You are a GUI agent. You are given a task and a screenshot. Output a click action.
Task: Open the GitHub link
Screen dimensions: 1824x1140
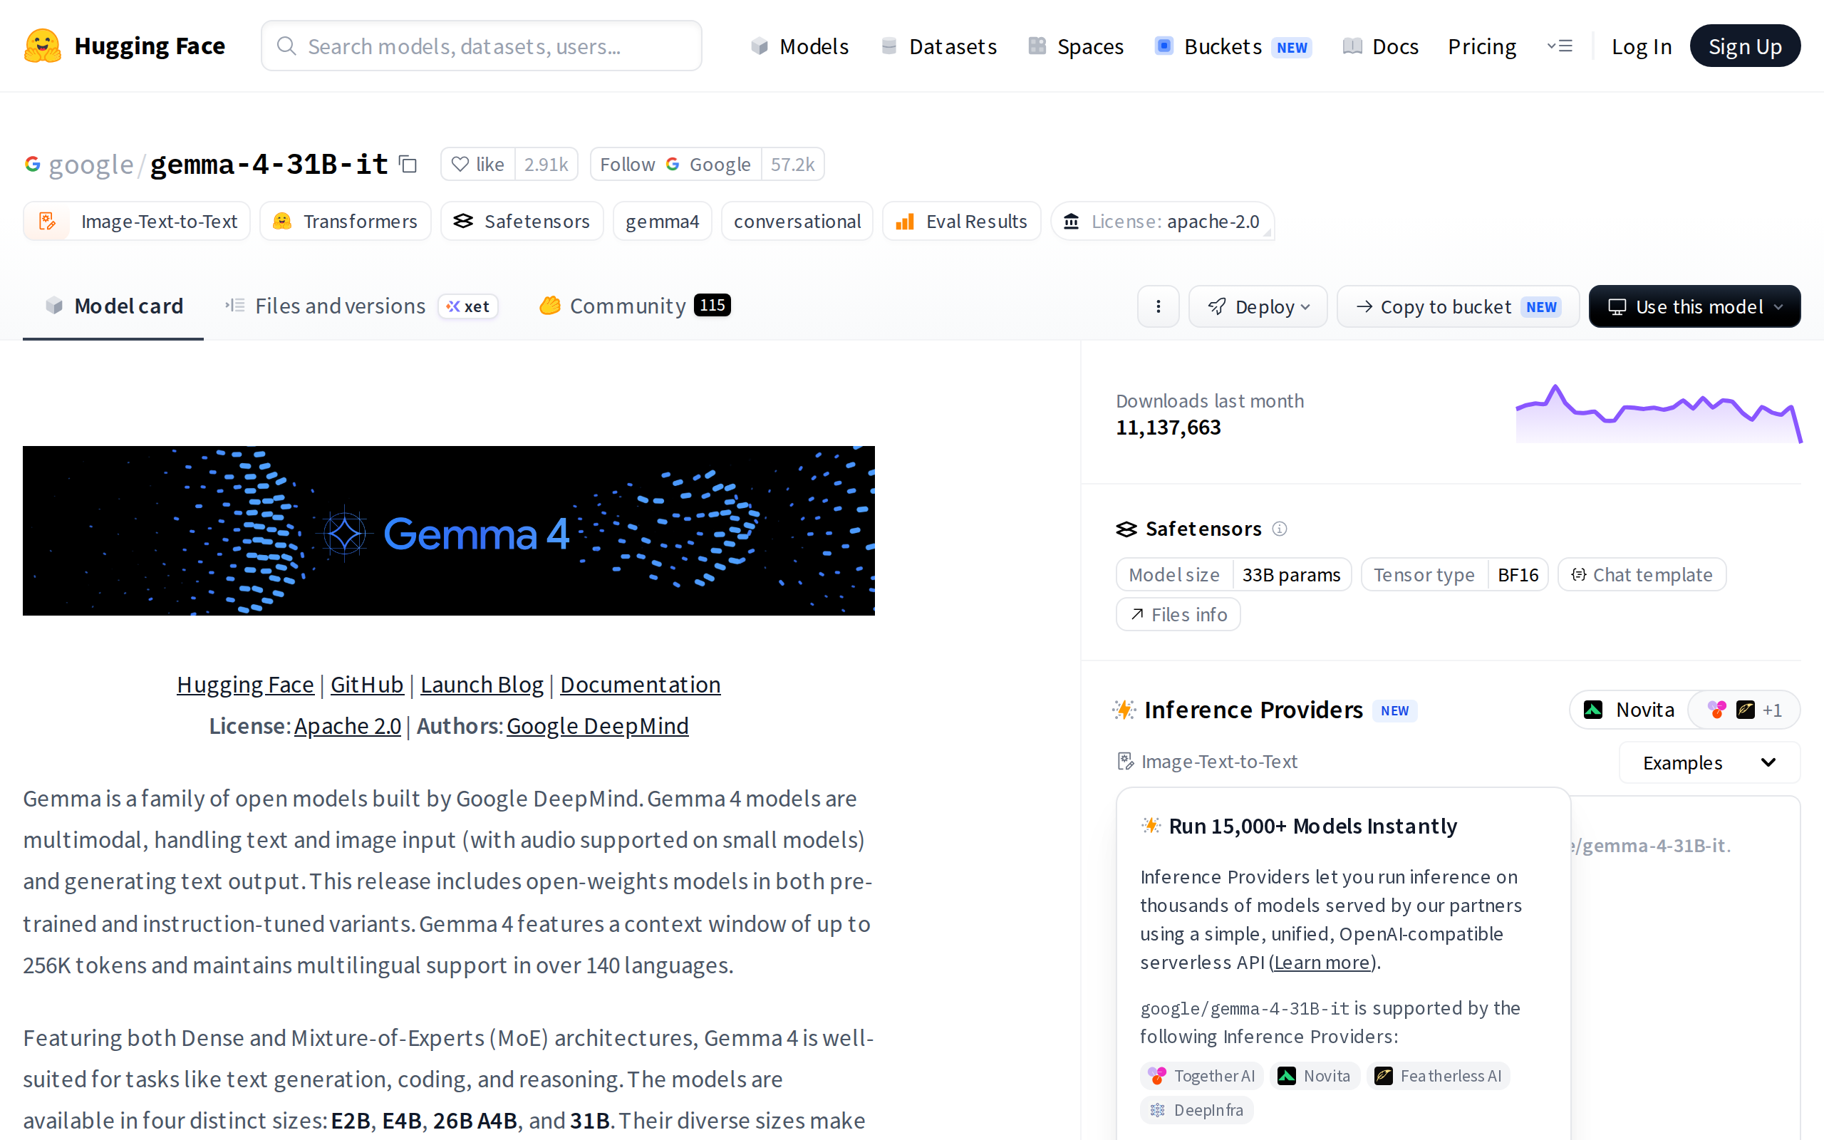coord(367,684)
